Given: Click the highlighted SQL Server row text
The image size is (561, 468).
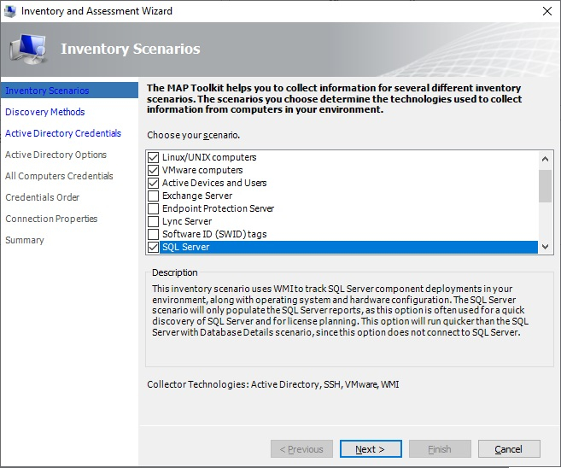Looking at the screenshot, I should (x=185, y=248).
